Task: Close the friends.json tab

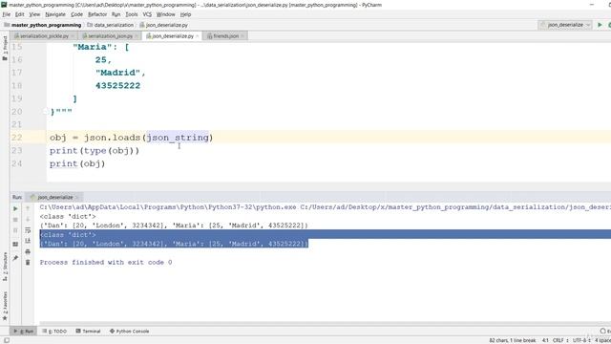Action: 242,36
